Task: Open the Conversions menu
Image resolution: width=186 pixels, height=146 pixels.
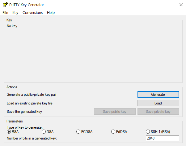Action: 33,13
